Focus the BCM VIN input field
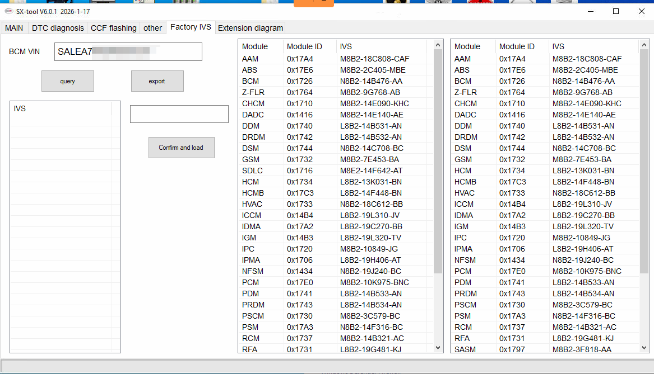 [x=128, y=51]
